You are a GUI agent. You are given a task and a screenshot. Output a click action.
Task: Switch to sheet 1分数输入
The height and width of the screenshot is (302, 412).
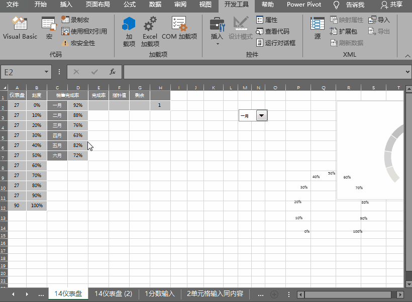pyautogui.click(x=160, y=293)
